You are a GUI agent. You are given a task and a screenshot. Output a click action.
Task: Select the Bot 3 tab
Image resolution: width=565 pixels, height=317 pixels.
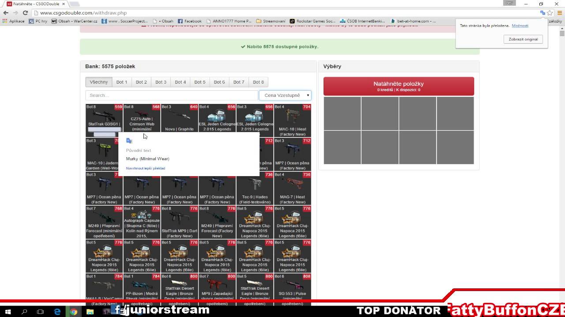[161, 82]
